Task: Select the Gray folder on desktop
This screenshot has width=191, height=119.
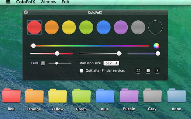Action: pos(152,96)
